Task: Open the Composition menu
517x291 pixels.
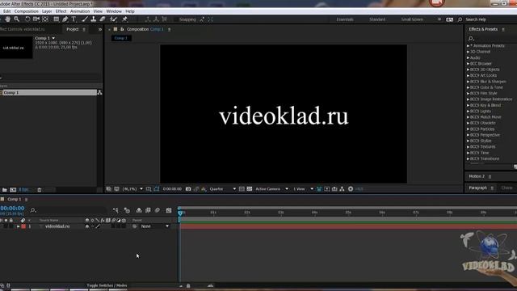Action: pos(27,11)
